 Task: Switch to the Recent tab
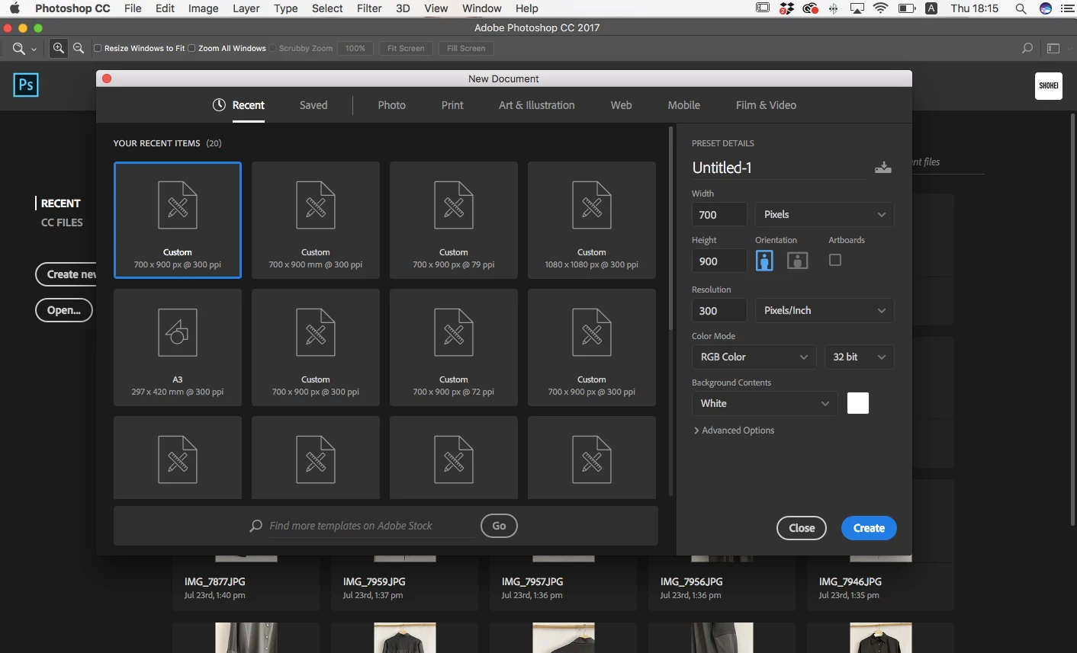(x=239, y=105)
